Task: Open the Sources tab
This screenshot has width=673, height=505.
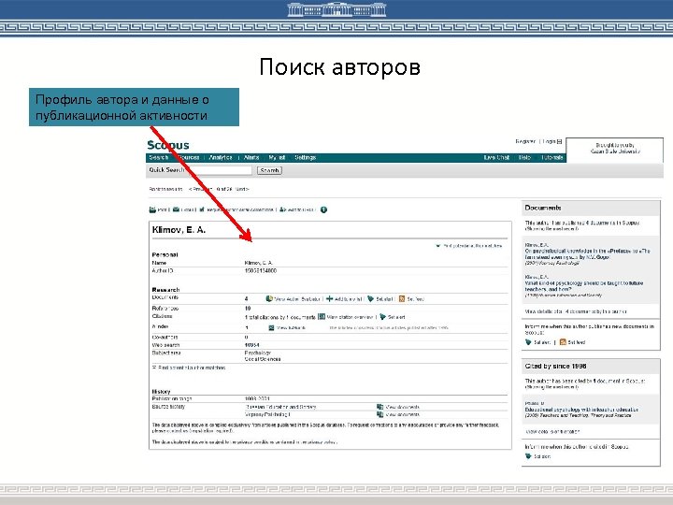Action: point(189,158)
